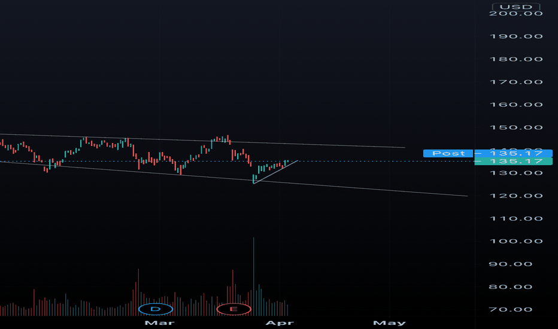The width and height of the screenshot is (558, 329).
Task: Click the earnings E marker
Action: (233, 309)
